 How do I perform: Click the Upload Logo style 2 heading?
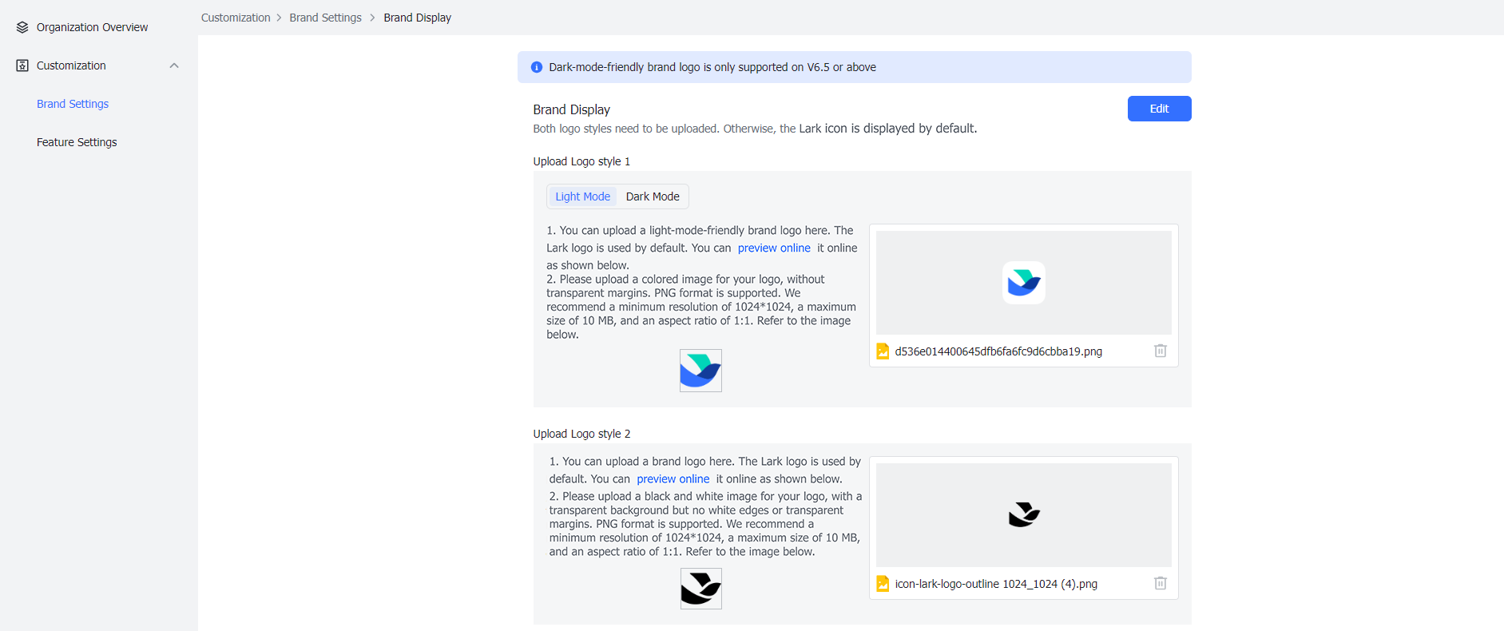coord(581,434)
